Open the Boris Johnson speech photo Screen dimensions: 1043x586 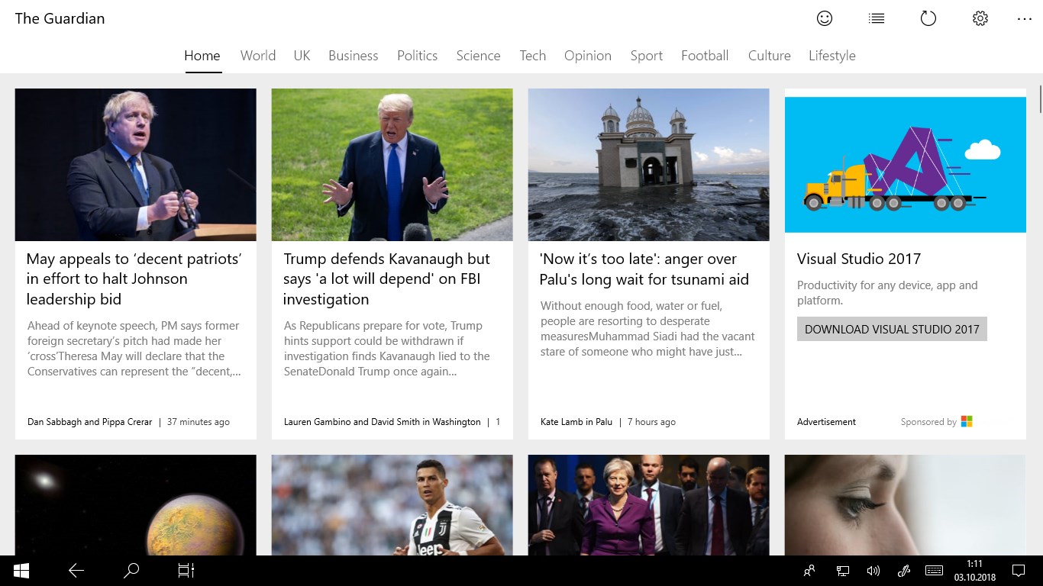point(136,165)
